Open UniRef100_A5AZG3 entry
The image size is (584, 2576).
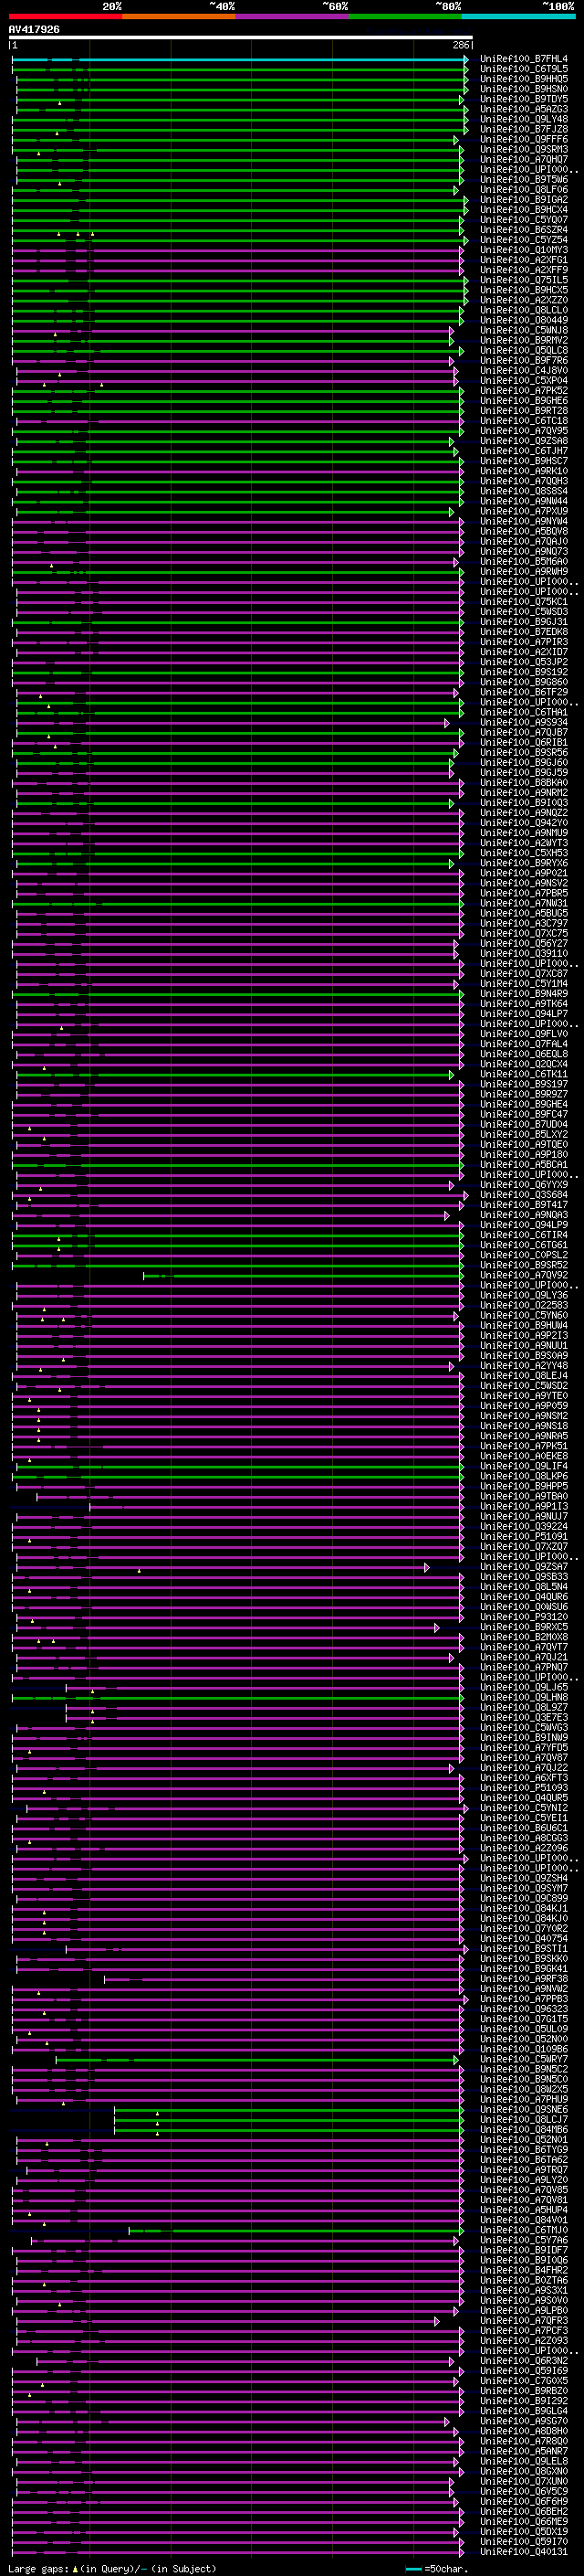524,109
